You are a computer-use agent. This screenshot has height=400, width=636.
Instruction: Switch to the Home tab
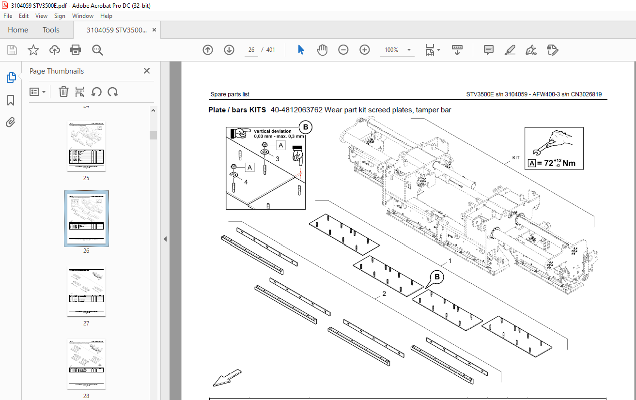click(18, 30)
